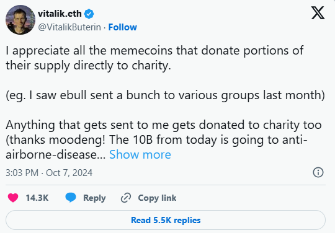This screenshot has height=233, width=335.
Task: Like the tweet with the heart icon
Action: (x=13, y=198)
